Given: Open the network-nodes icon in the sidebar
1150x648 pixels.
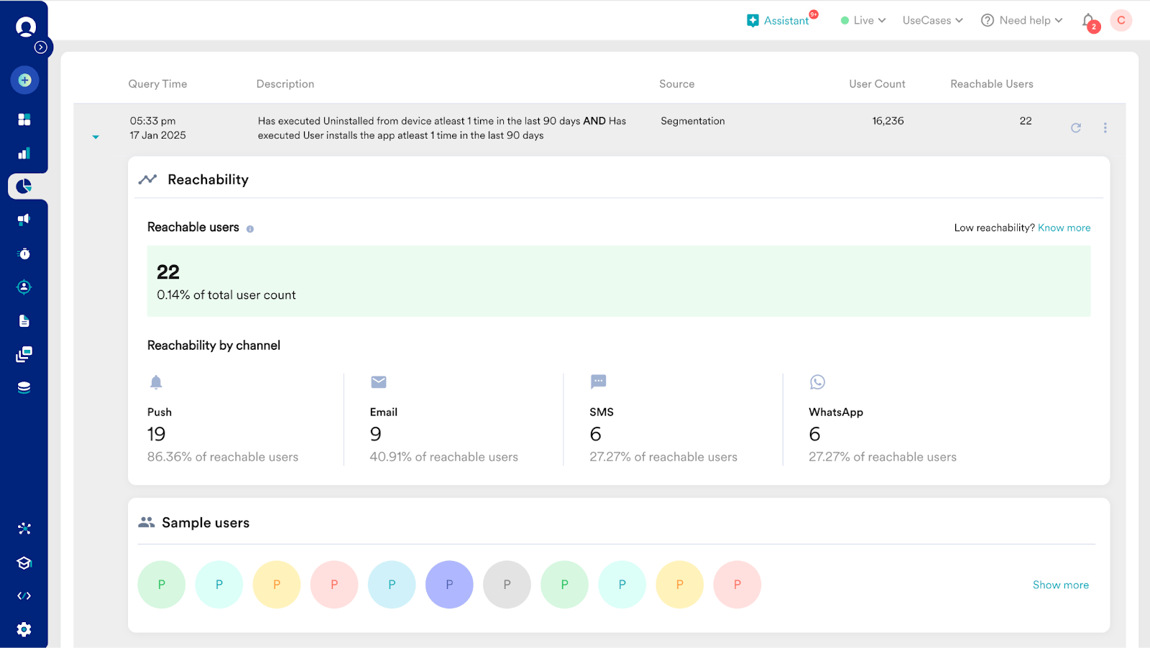Looking at the screenshot, I should click(x=24, y=529).
